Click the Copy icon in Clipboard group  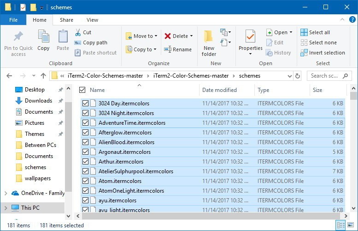click(x=43, y=36)
